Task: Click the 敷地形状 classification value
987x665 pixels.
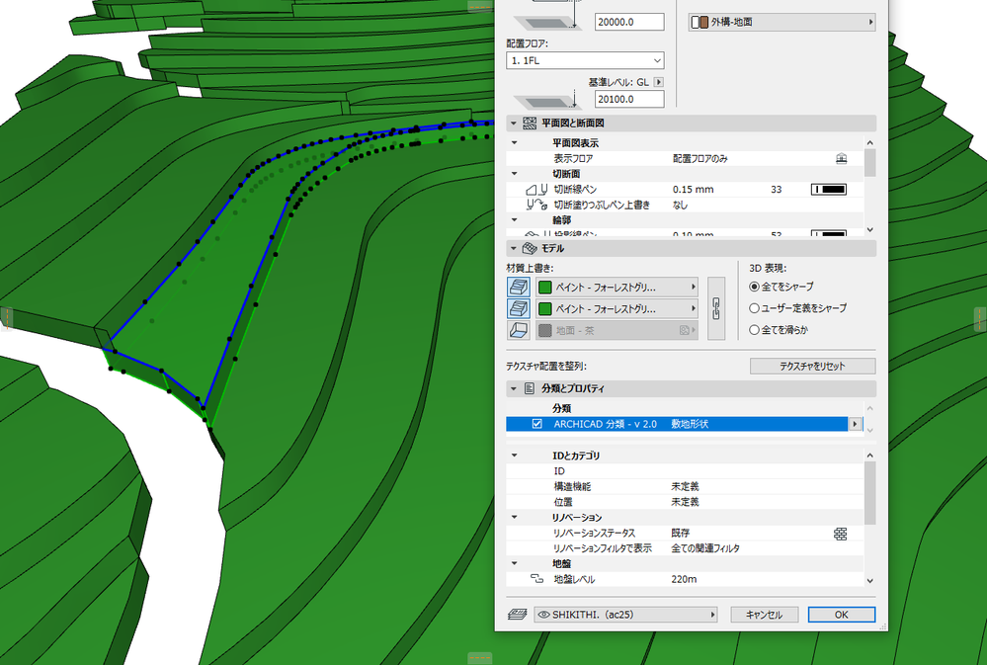Action: (x=690, y=424)
